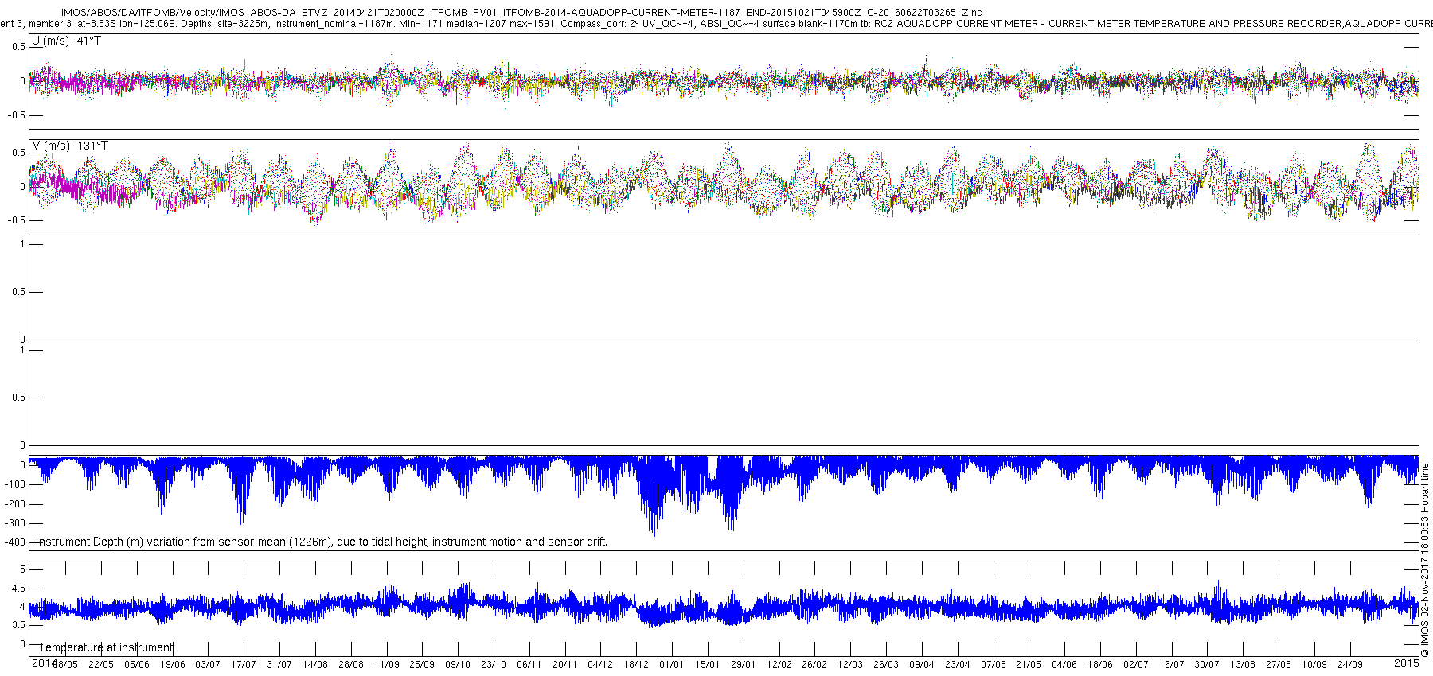
Task: Click the '07/05' date tick label
Action: pos(994,665)
